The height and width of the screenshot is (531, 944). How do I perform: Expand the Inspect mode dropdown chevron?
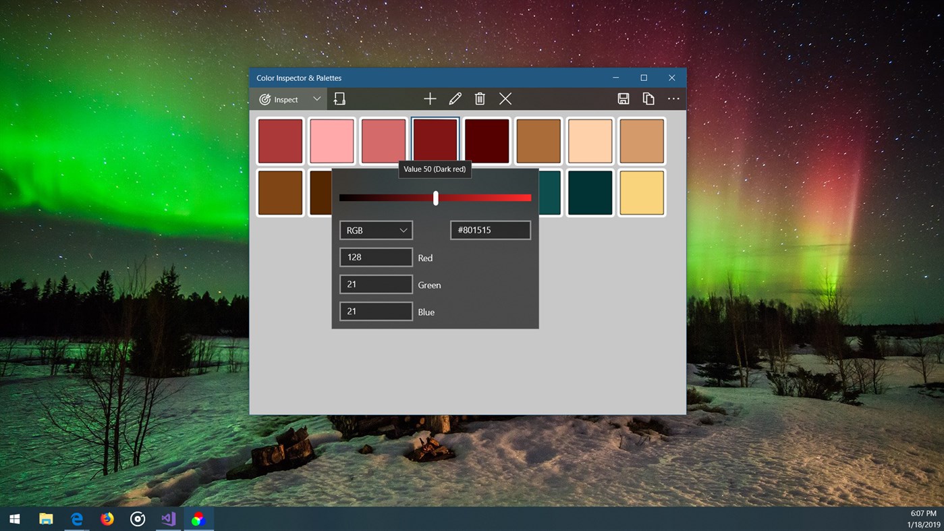pos(316,99)
